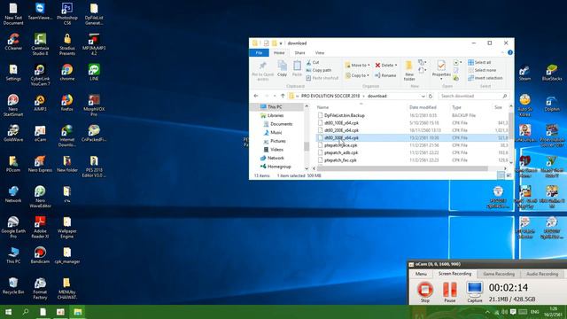
Task: Switch to the View ribbon tab
Action: (x=320, y=53)
